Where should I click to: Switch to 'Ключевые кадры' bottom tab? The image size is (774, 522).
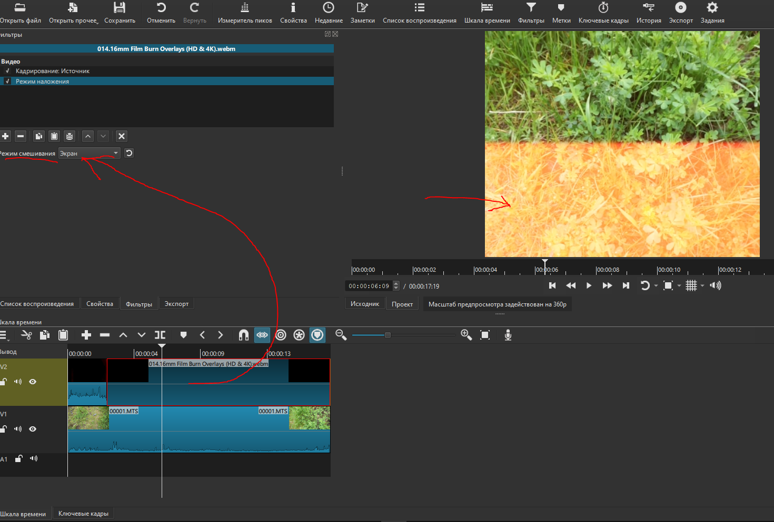[83, 514]
